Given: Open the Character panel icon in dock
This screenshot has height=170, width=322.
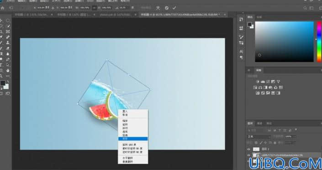Looking at the screenshot, I should click(241, 52).
